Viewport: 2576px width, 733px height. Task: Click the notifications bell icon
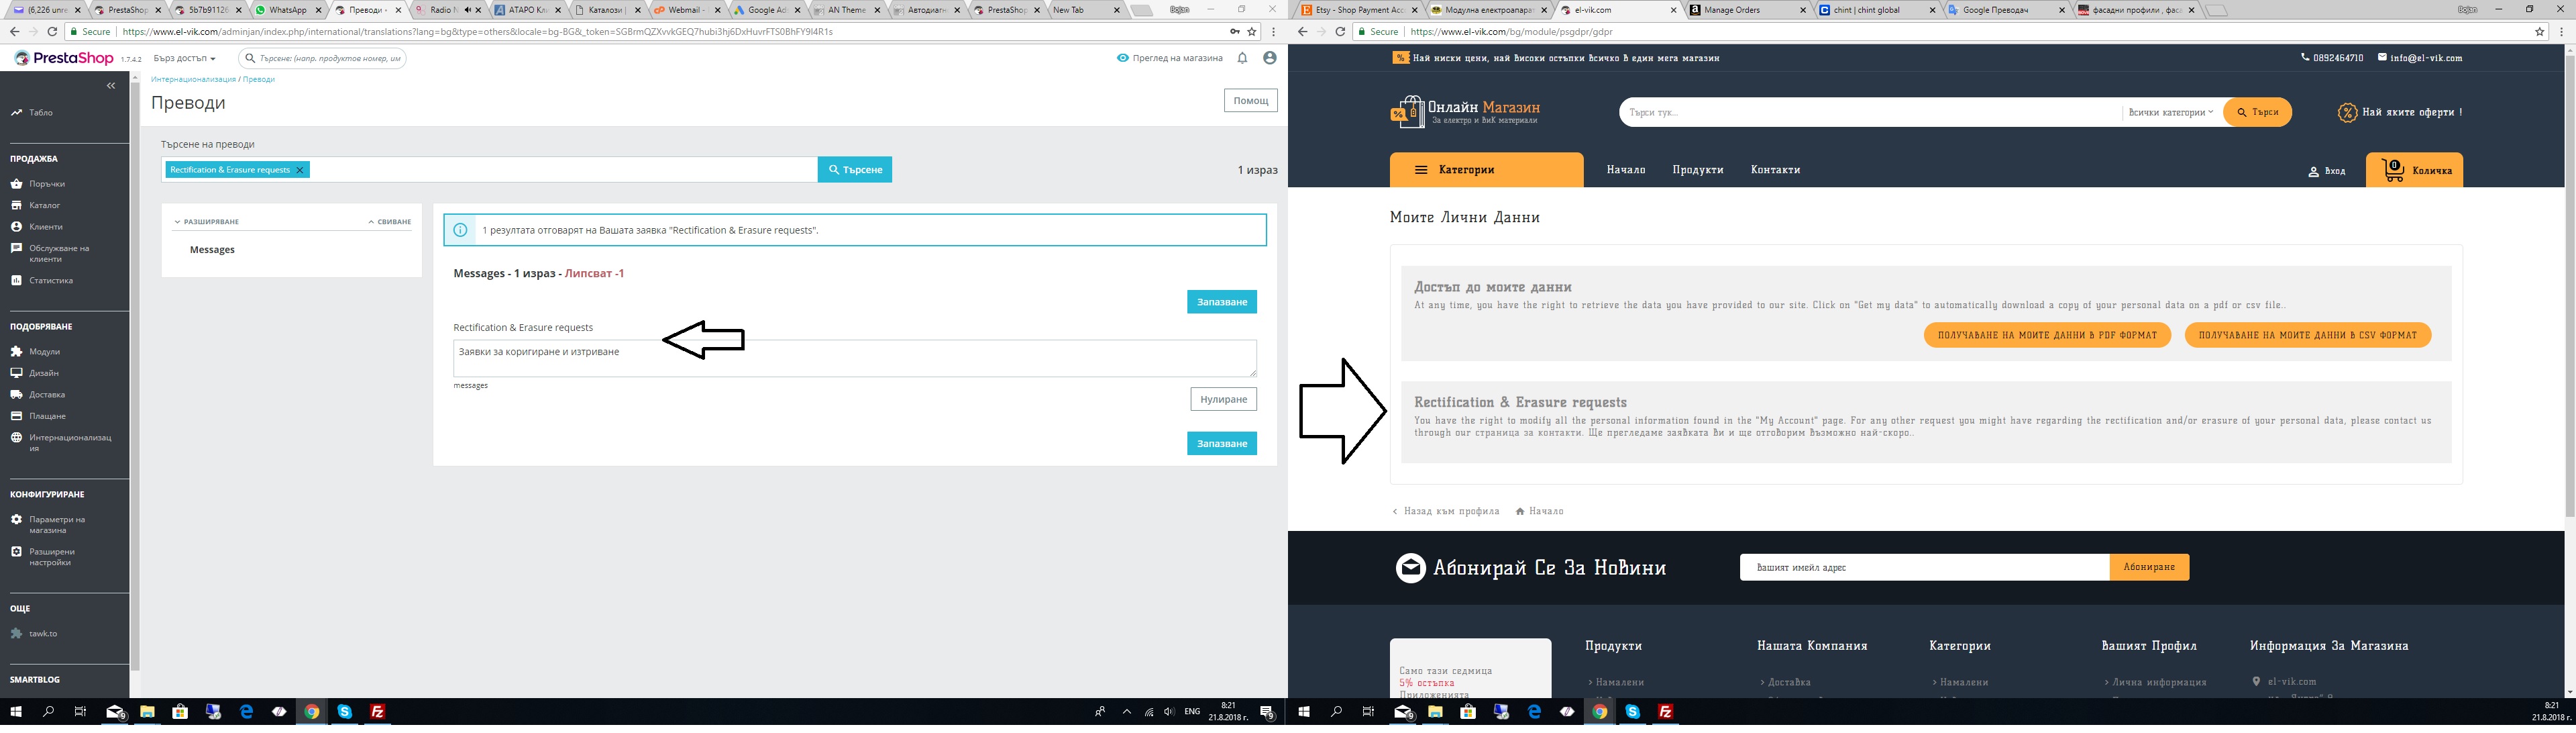click(1242, 58)
